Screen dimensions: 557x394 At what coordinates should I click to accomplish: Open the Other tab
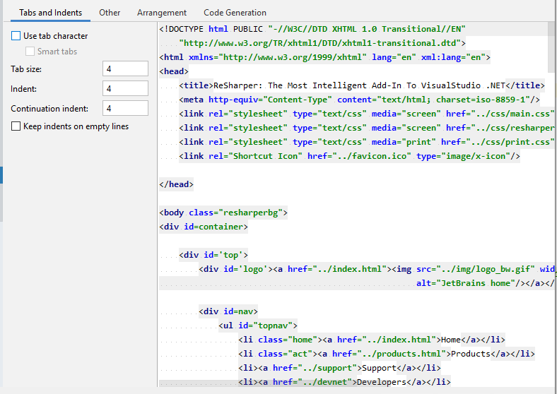coord(110,13)
